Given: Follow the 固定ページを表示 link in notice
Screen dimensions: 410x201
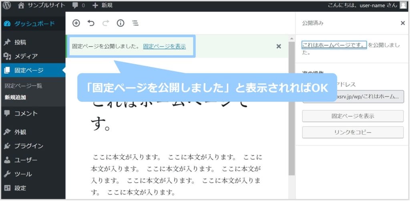Looking at the screenshot, I should 165,47.
